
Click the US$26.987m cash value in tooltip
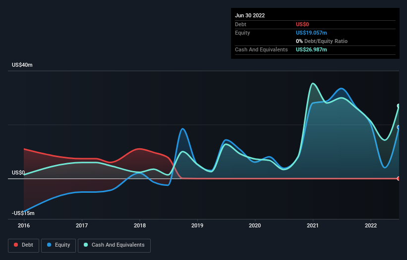(x=311, y=49)
